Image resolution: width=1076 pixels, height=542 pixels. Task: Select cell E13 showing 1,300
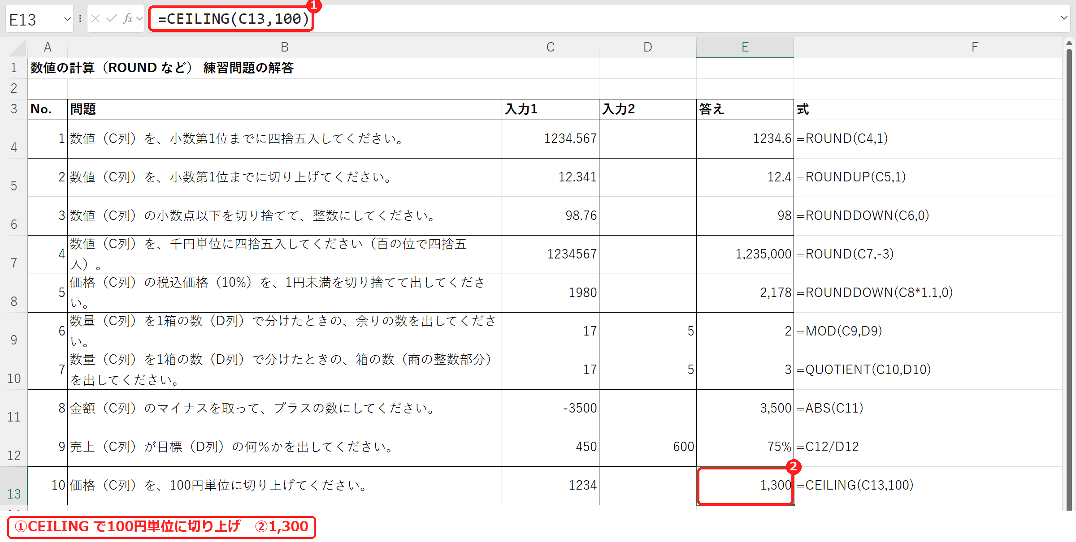[745, 486]
